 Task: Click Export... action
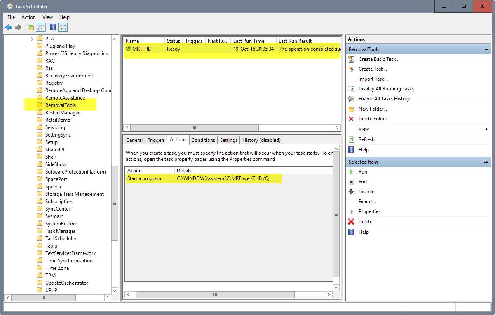367,202
